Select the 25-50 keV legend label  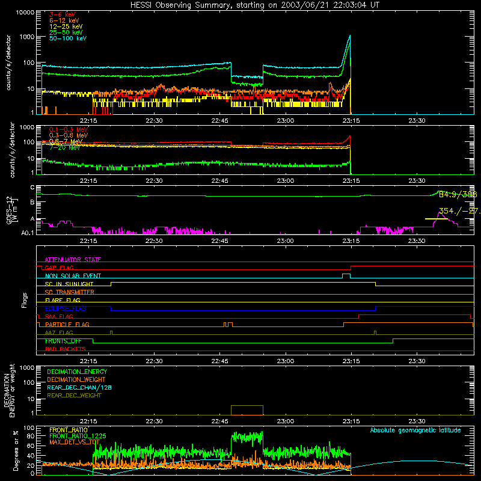pyautogui.click(x=66, y=32)
